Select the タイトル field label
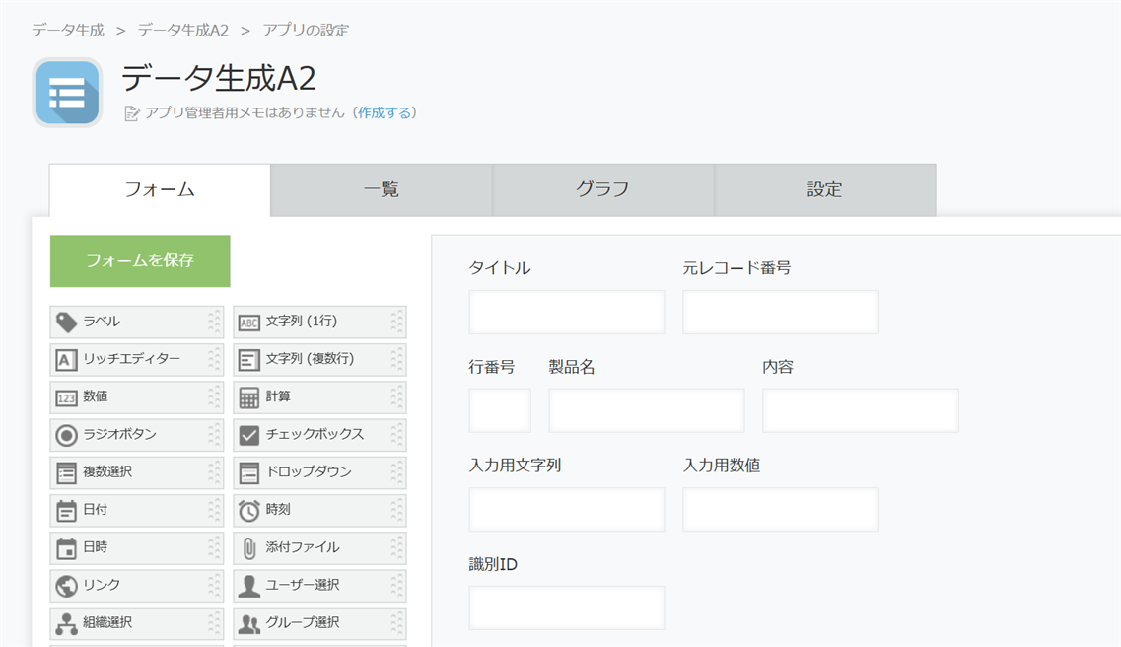1121x647 pixels. 500,268
